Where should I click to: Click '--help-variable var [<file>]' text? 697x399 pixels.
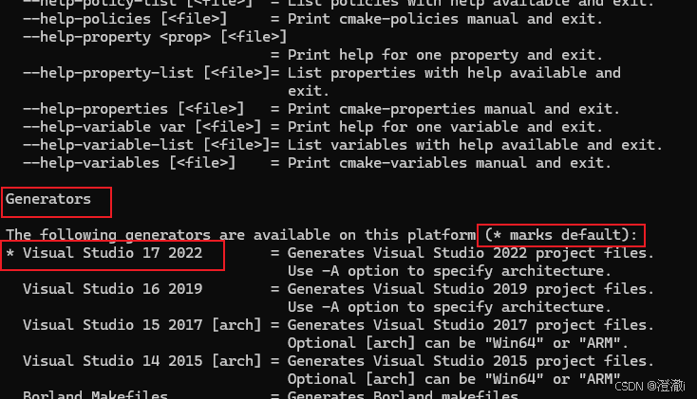pos(141,127)
